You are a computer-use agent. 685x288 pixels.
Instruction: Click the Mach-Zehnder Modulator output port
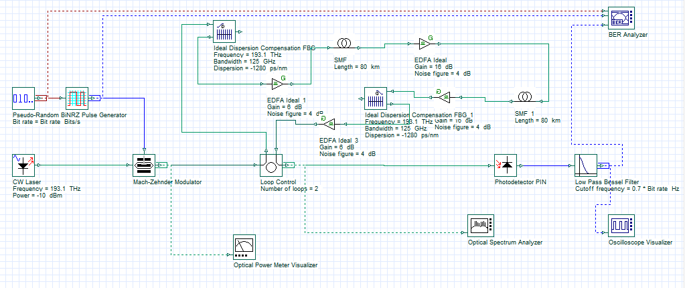(161, 165)
